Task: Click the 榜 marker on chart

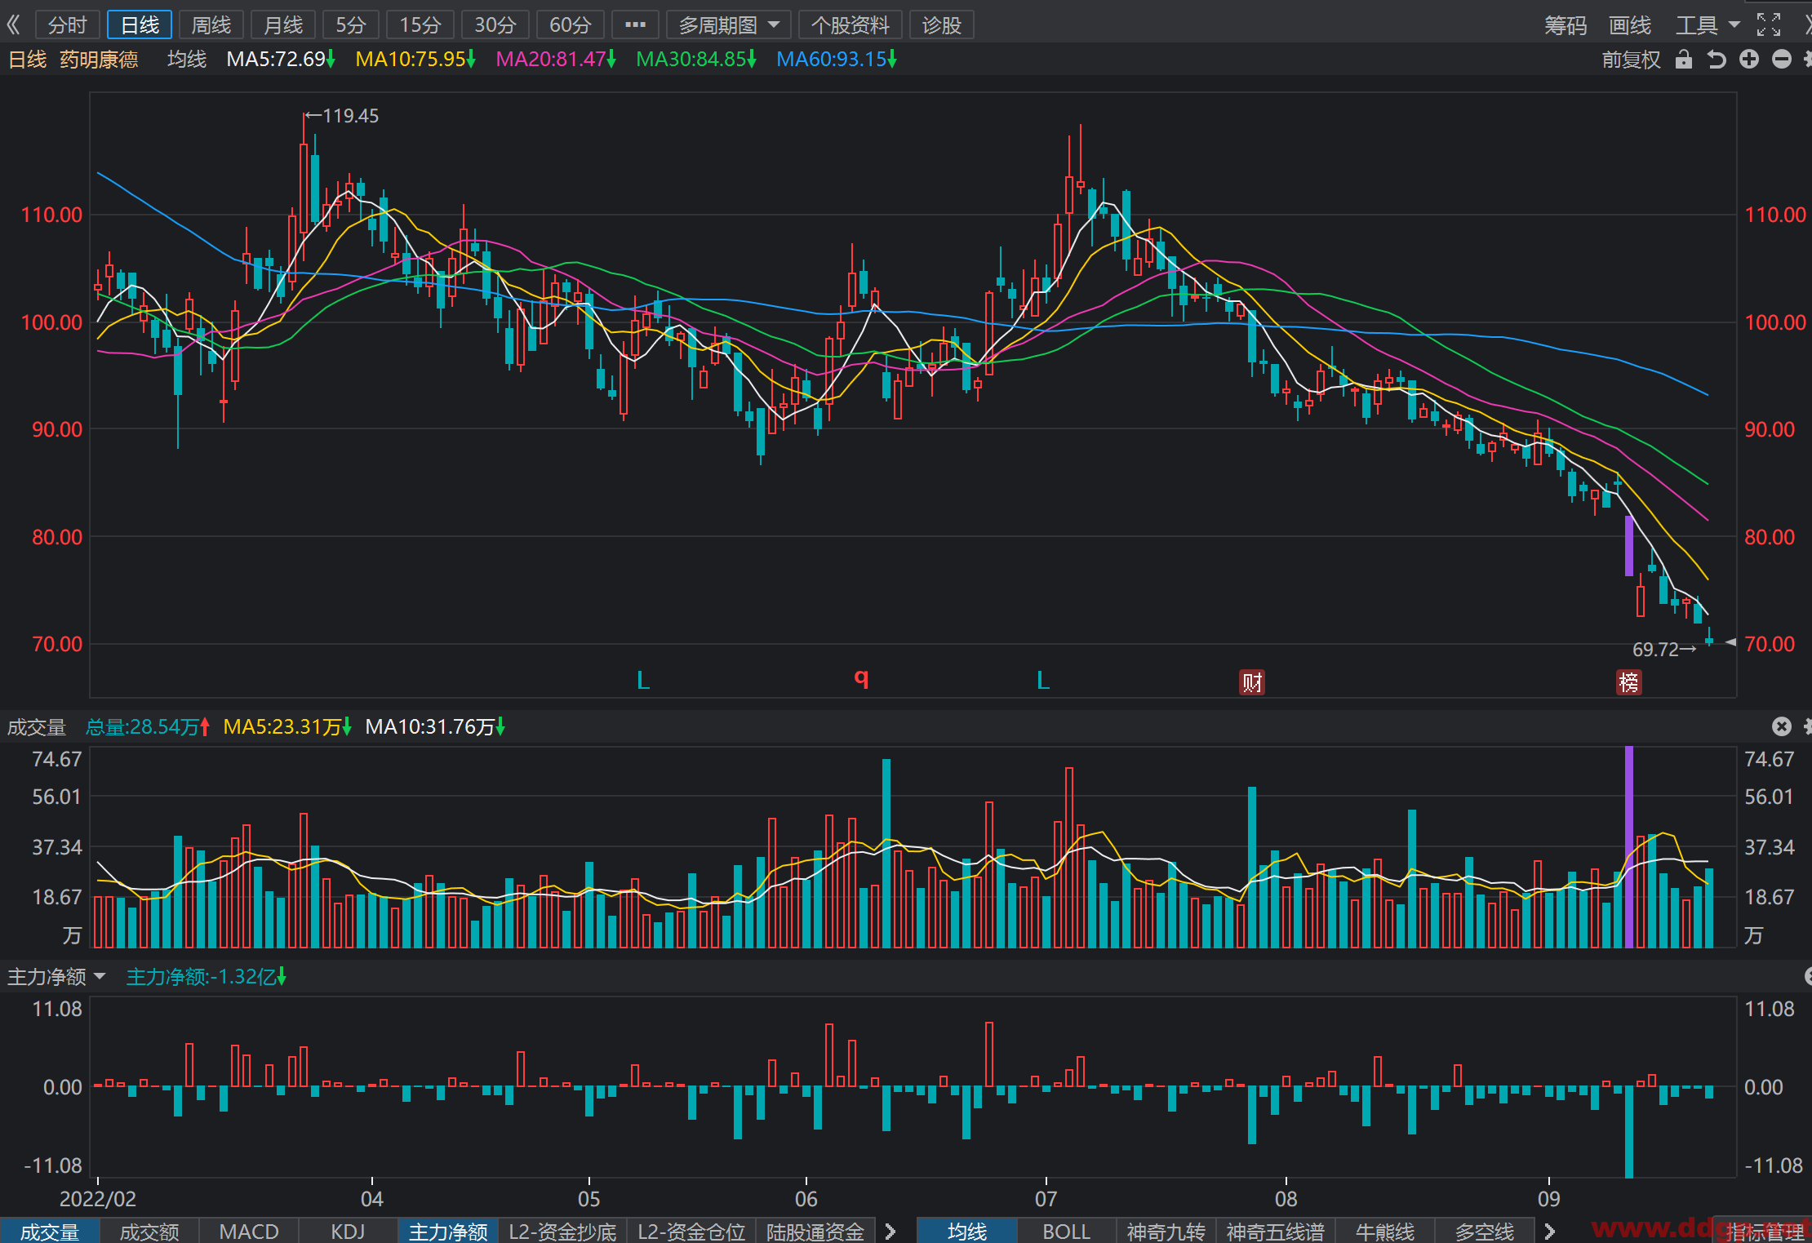Action: point(1628,681)
